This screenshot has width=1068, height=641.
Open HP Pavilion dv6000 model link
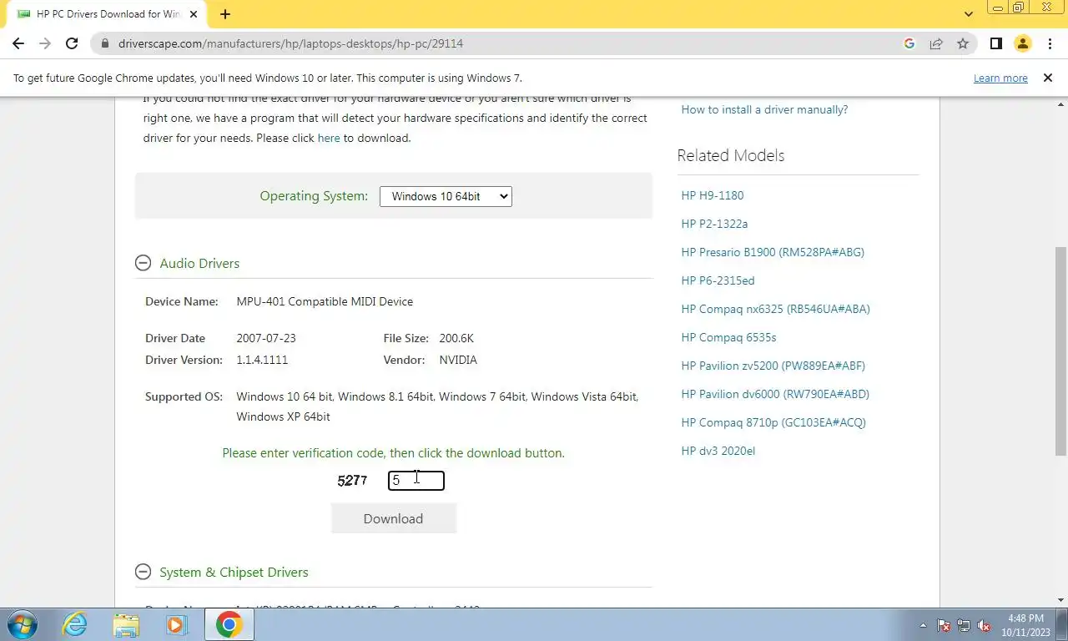pyautogui.click(x=775, y=394)
